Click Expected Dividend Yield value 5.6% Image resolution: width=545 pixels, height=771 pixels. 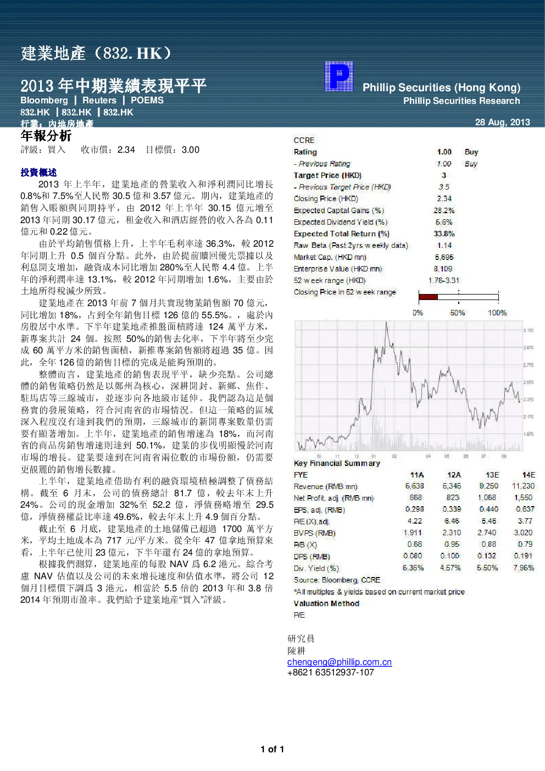click(x=444, y=222)
